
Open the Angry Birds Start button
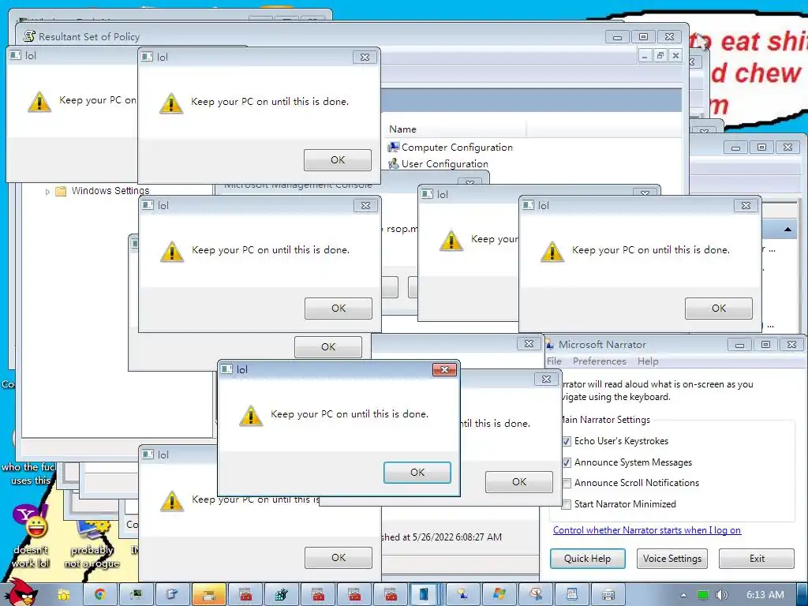pos(21,593)
